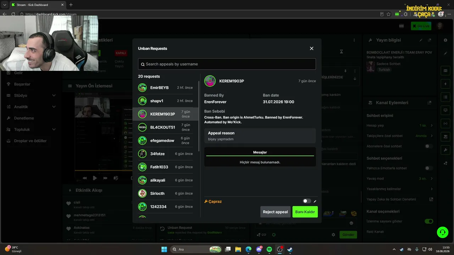Image resolution: width=454 pixels, height=255 pixels.
Task: Open Fatih1033 unban request
Action: [165, 167]
